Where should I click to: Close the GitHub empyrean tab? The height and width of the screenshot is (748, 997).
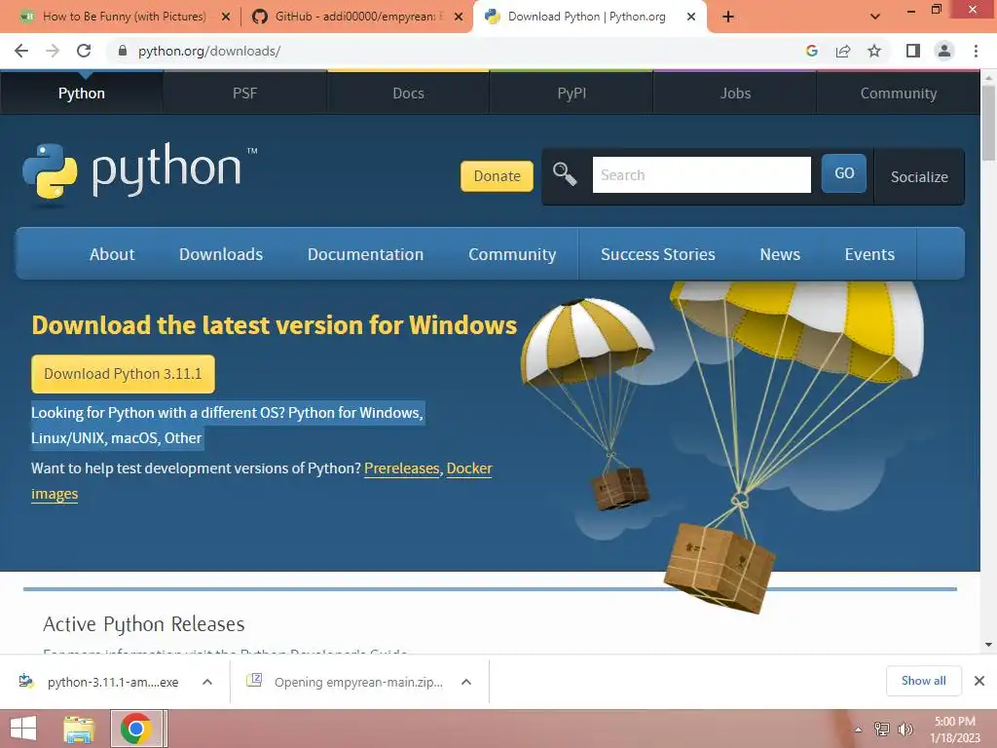[x=459, y=17]
